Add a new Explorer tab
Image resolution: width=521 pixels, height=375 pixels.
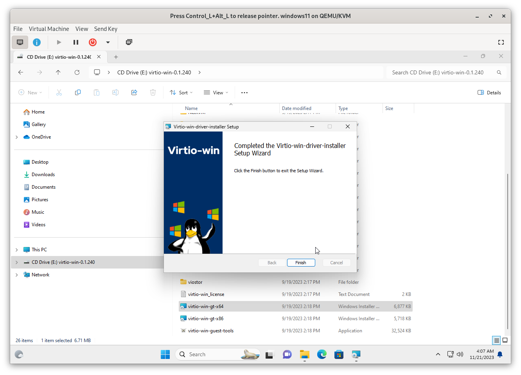[x=116, y=57]
